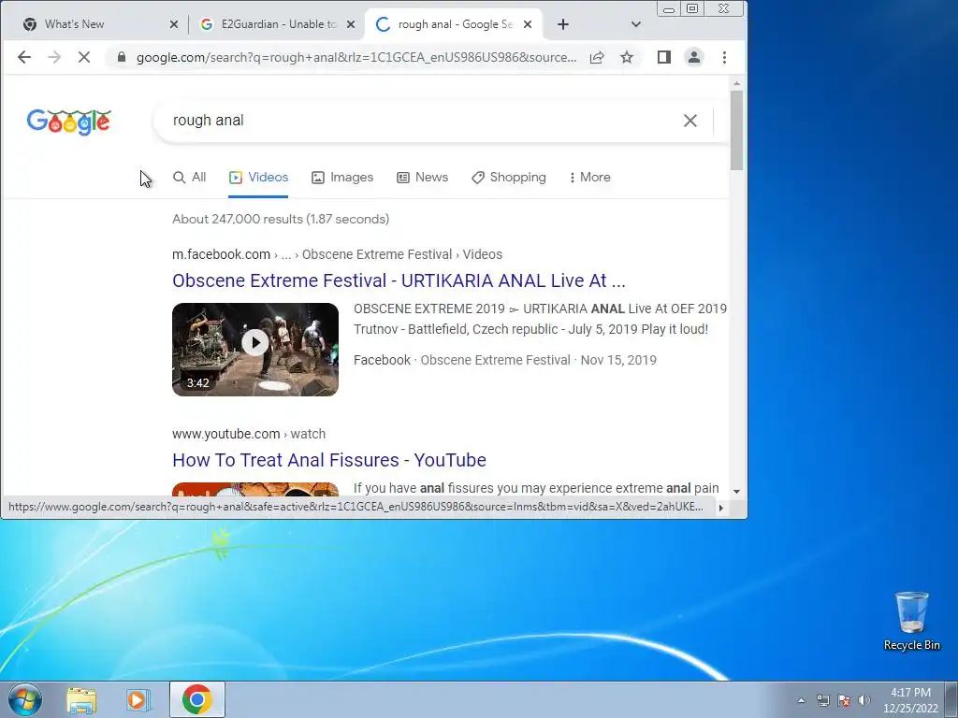The width and height of the screenshot is (958, 718).
Task: Click the scrollbar down arrow
Action: (x=737, y=492)
